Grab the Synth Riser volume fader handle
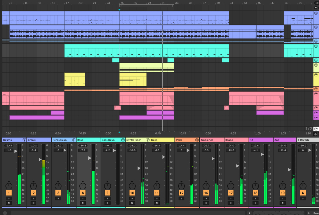The height and width of the screenshot is (215, 319). [139, 168]
